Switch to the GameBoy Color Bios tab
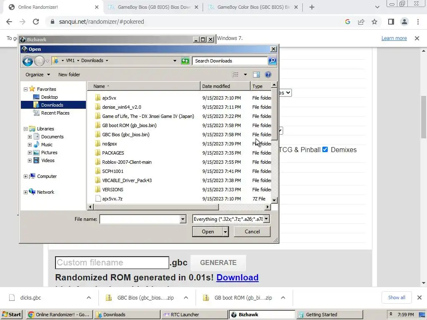The image size is (427, 320). (253, 7)
